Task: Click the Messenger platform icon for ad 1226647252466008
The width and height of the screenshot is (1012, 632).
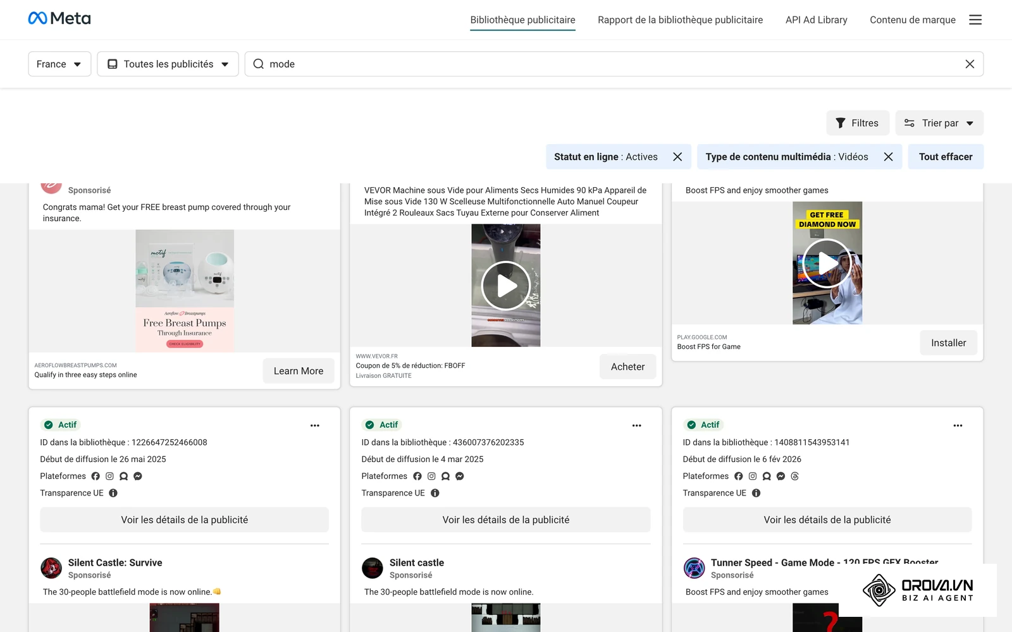Action: [138, 476]
